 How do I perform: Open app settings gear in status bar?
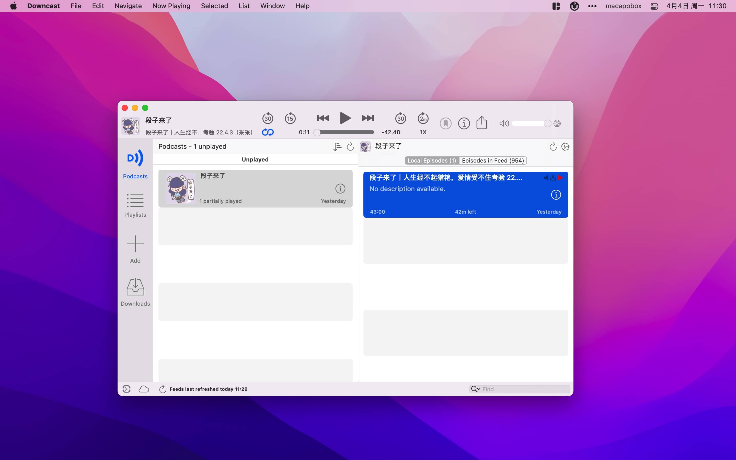coord(126,389)
